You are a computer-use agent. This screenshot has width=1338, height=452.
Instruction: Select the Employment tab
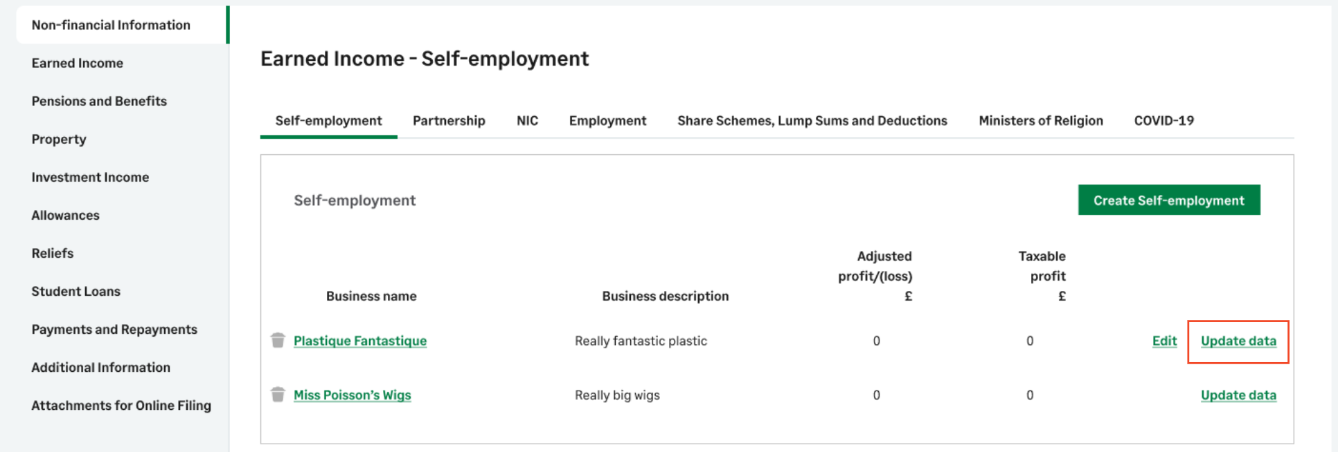click(x=607, y=121)
